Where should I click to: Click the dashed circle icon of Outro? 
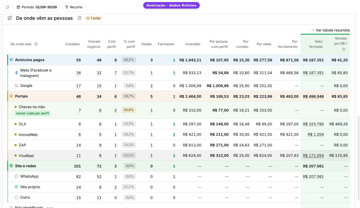coord(16,197)
